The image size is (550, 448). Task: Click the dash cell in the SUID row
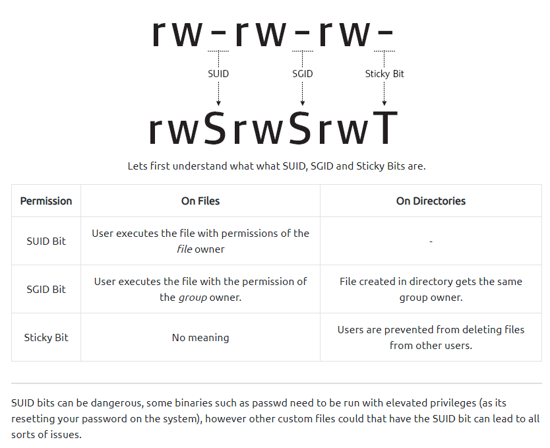pyautogui.click(x=431, y=241)
